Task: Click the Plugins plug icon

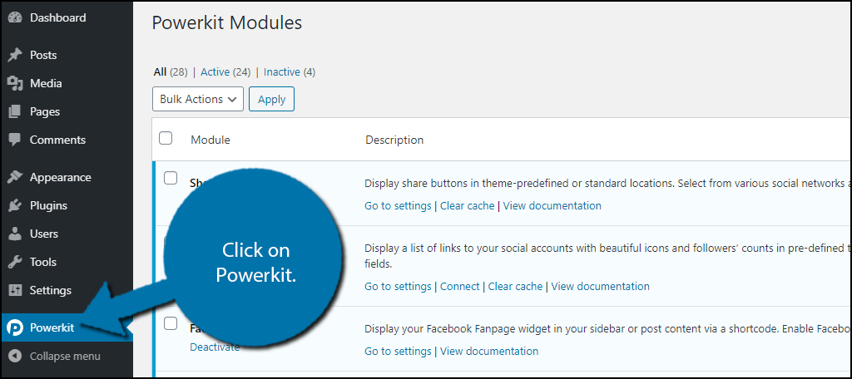Action: (15, 206)
